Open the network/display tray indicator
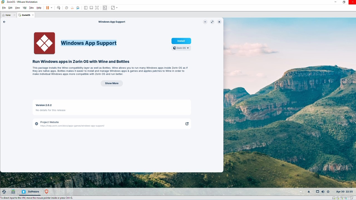 (317, 192)
